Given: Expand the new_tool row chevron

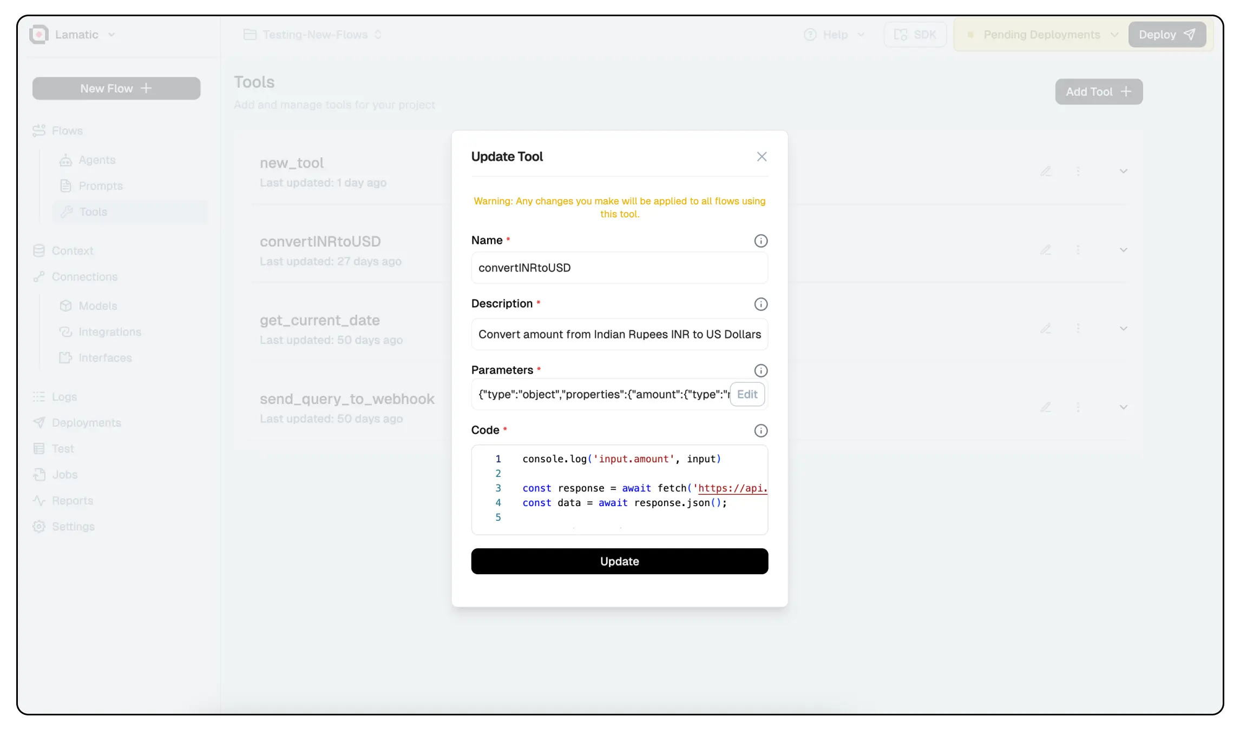Looking at the screenshot, I should click(x=1123, y=171).
